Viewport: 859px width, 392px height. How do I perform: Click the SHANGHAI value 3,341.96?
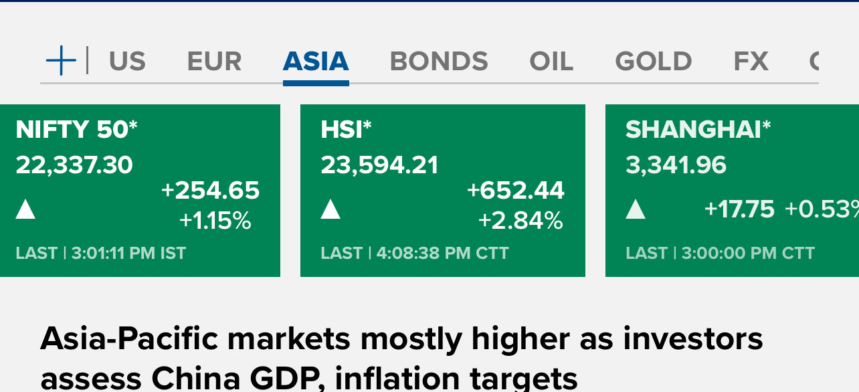(x=676, y=165)
